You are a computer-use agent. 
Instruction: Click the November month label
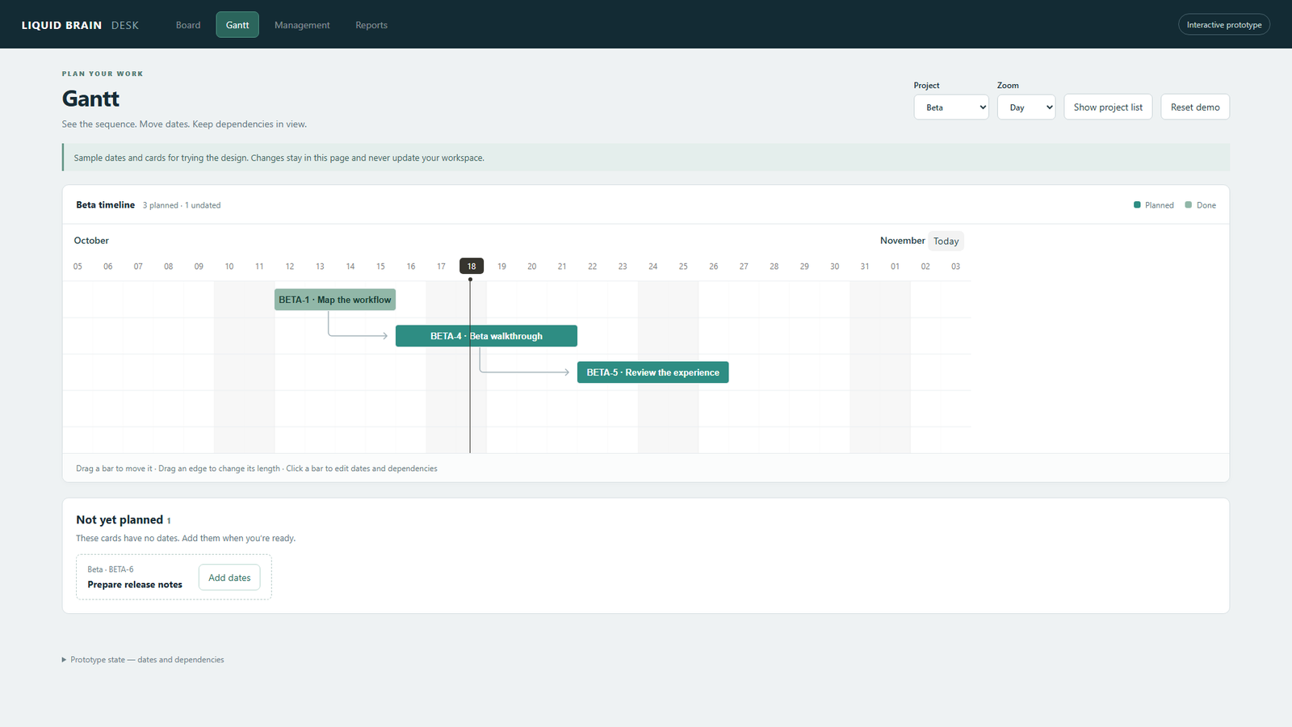(902, 241)
